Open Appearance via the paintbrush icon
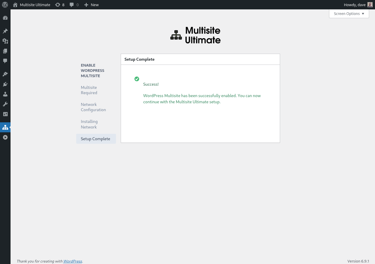Viewport: 375px width, 264px height. pyautogui.click(x=5, y=74)
